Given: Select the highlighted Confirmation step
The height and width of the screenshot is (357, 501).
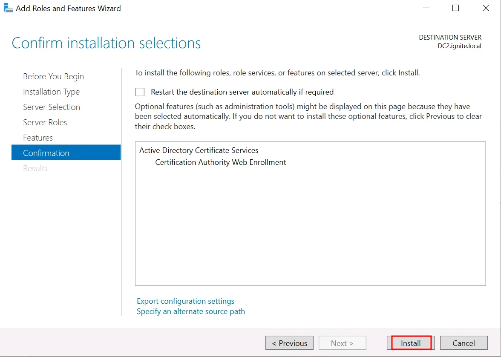Looking at the screenshot, I should (x=46, y=153).
